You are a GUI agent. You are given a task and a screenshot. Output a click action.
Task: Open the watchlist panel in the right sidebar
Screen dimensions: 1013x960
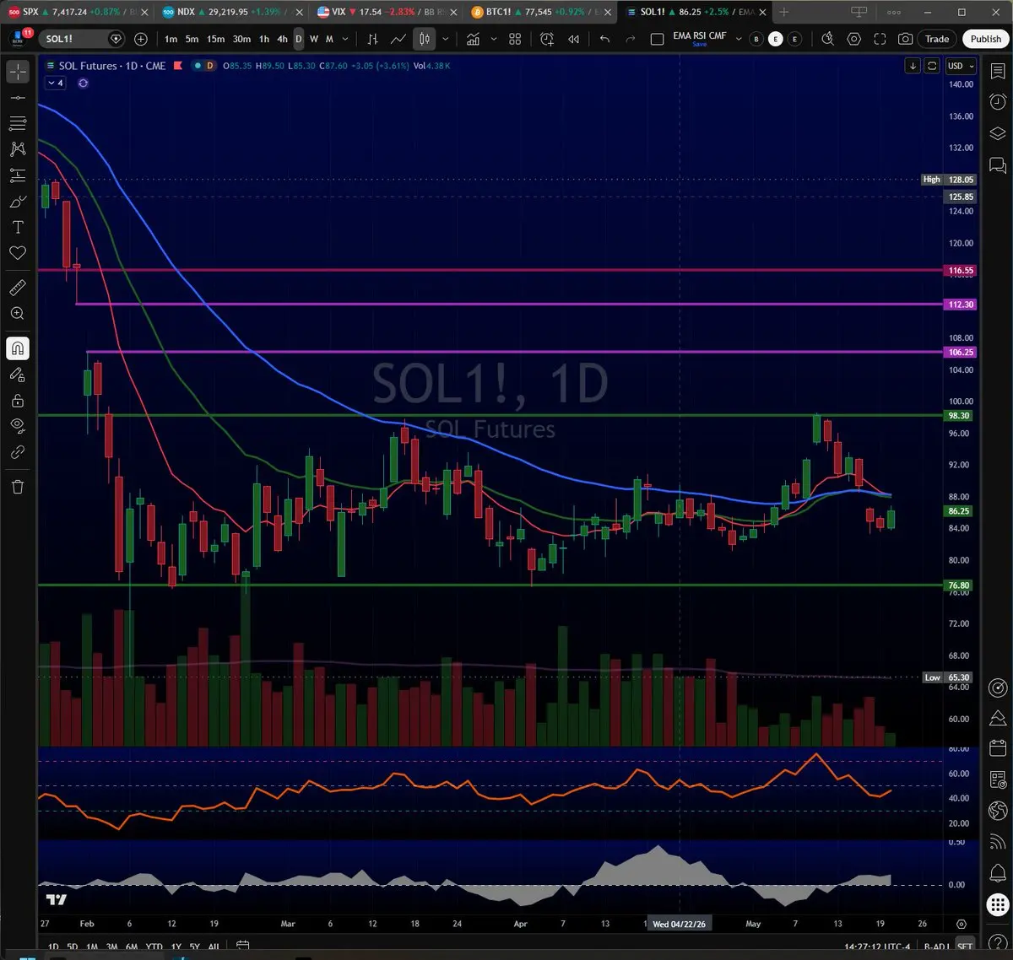click(997, 73)
